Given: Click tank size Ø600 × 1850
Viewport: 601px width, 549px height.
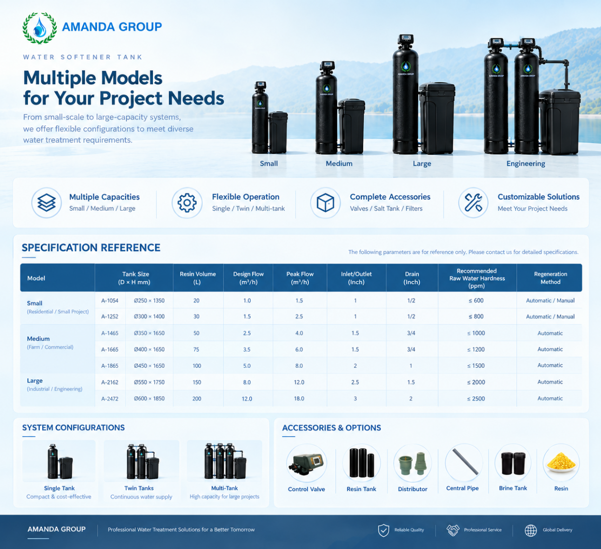Looking at the screenshot, I should click(149, 399).
